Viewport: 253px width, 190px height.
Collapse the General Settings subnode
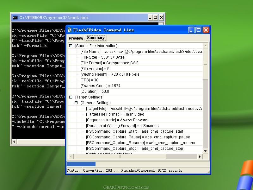click(x=76, y=103)
